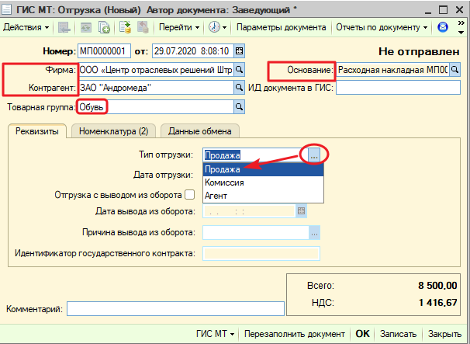Click the Закрыть button
Viewport: 470px width, 344px height.
444,334
